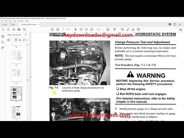Viewport: 184px width, 138px height.
Task: Click the thumbnails panel scrollbar handle
Action: coord(27,80)
